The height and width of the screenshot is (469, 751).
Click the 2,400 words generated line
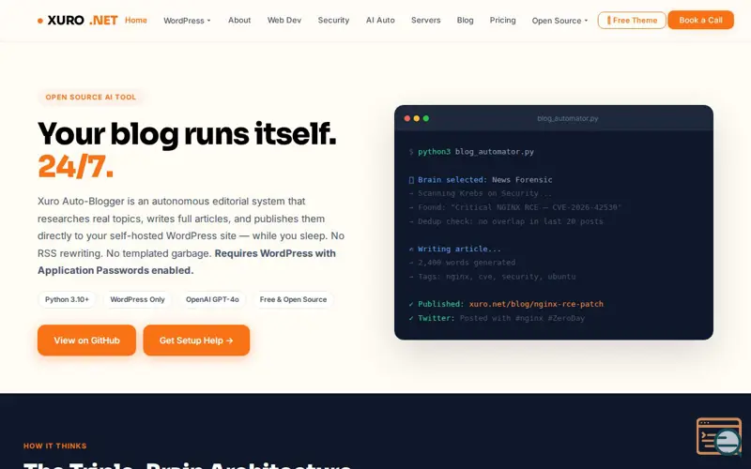point(462,263)
